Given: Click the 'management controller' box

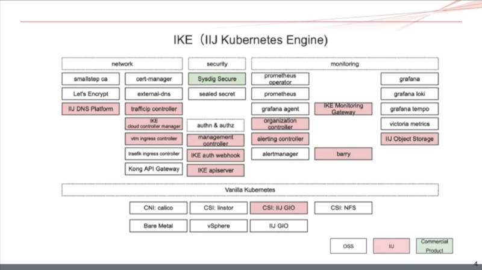Looking at the screenshot, I should tap(216, 140).
